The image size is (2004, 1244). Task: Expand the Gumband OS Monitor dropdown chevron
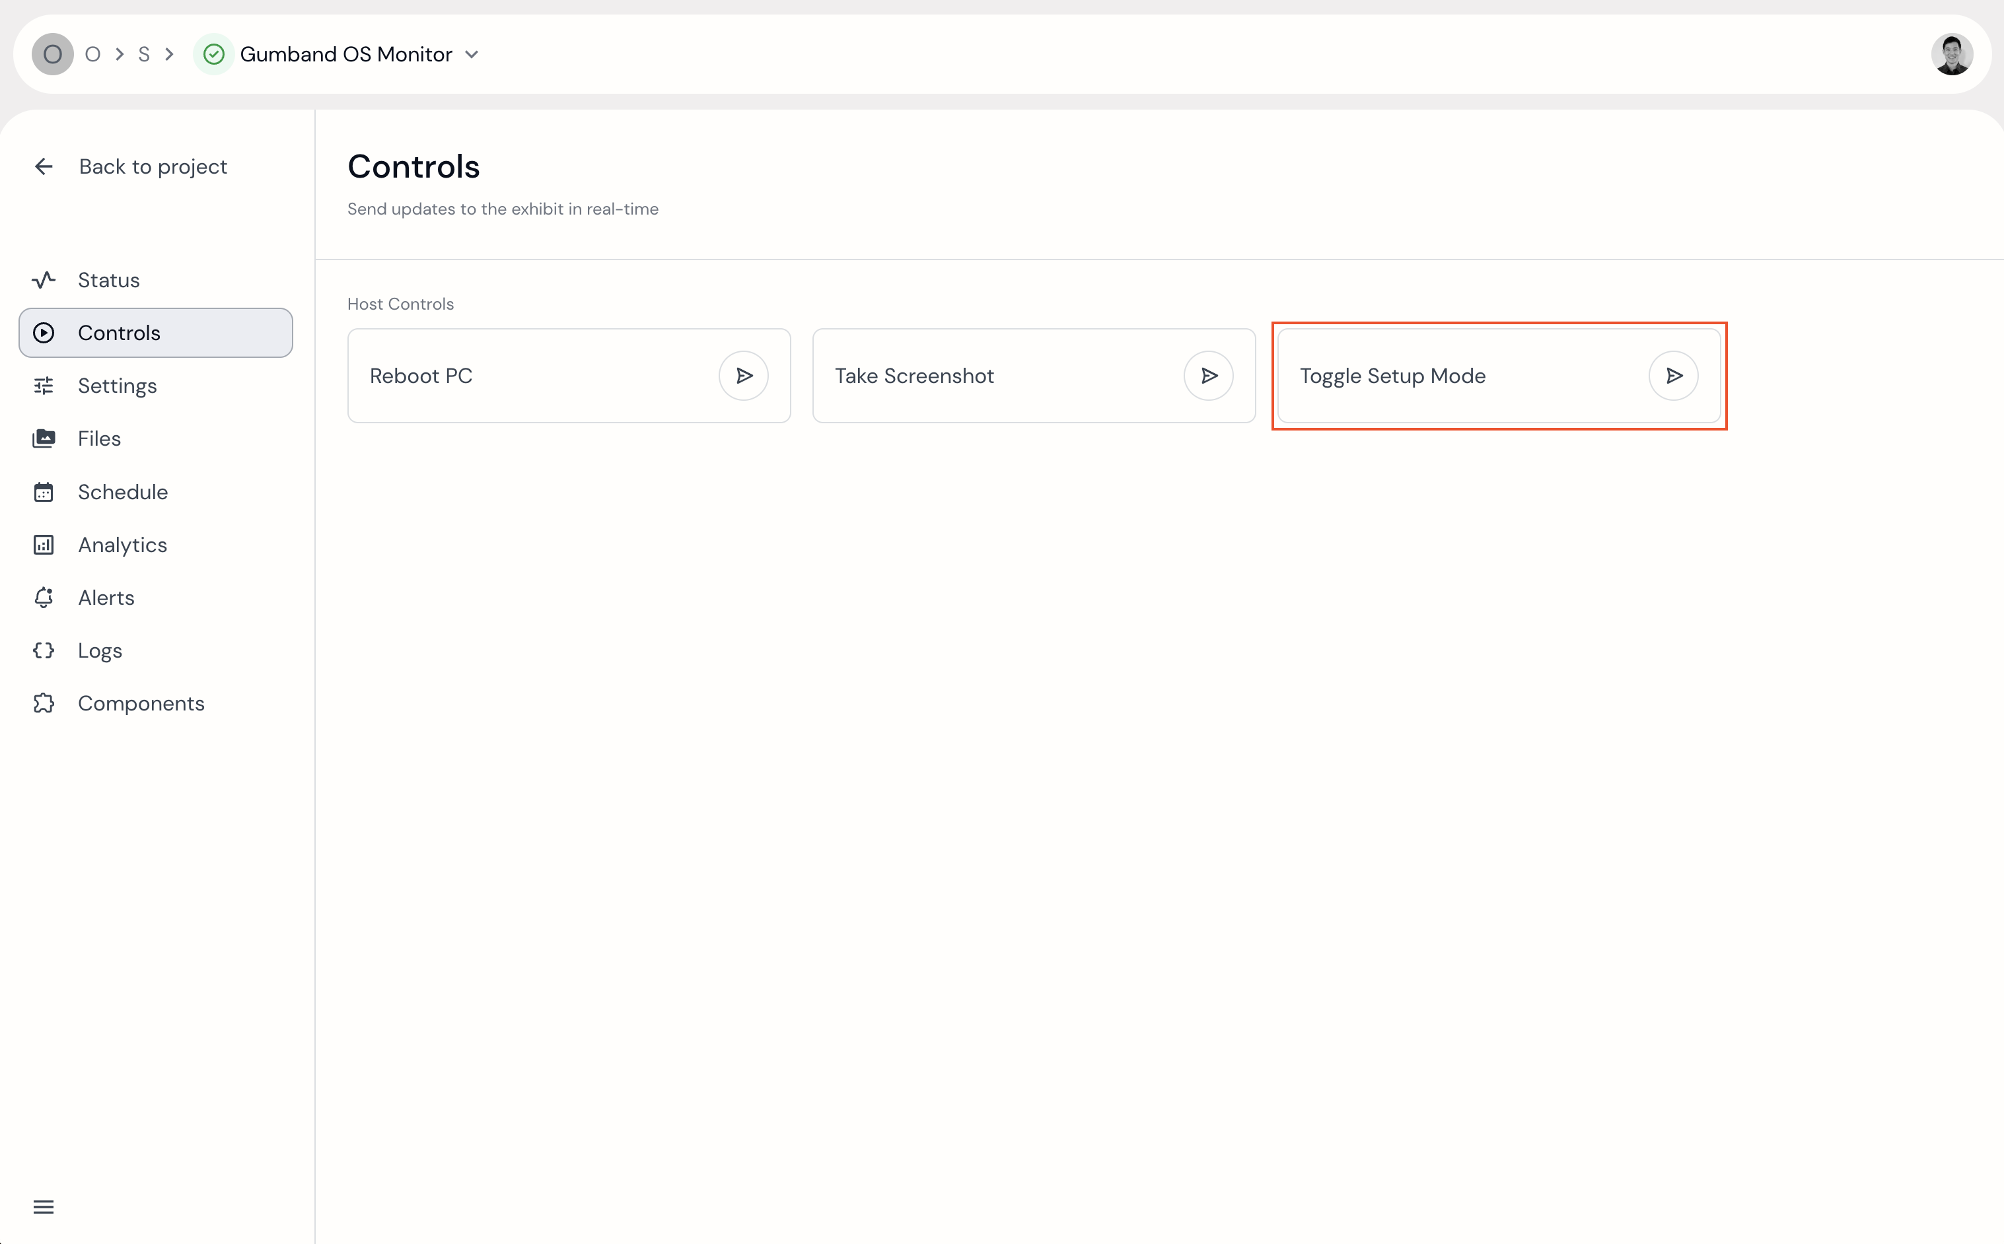pyautogui.click(x=472, y=54)
